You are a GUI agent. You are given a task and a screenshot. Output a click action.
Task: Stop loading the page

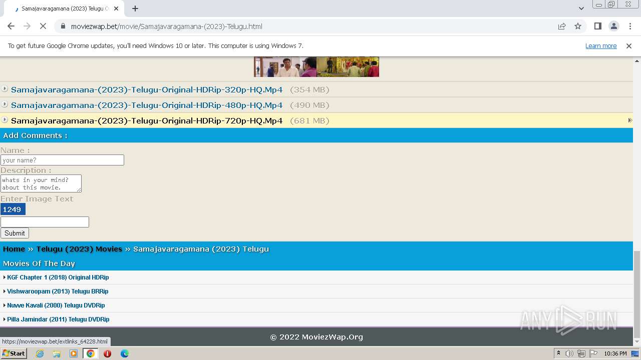[43, 26]
